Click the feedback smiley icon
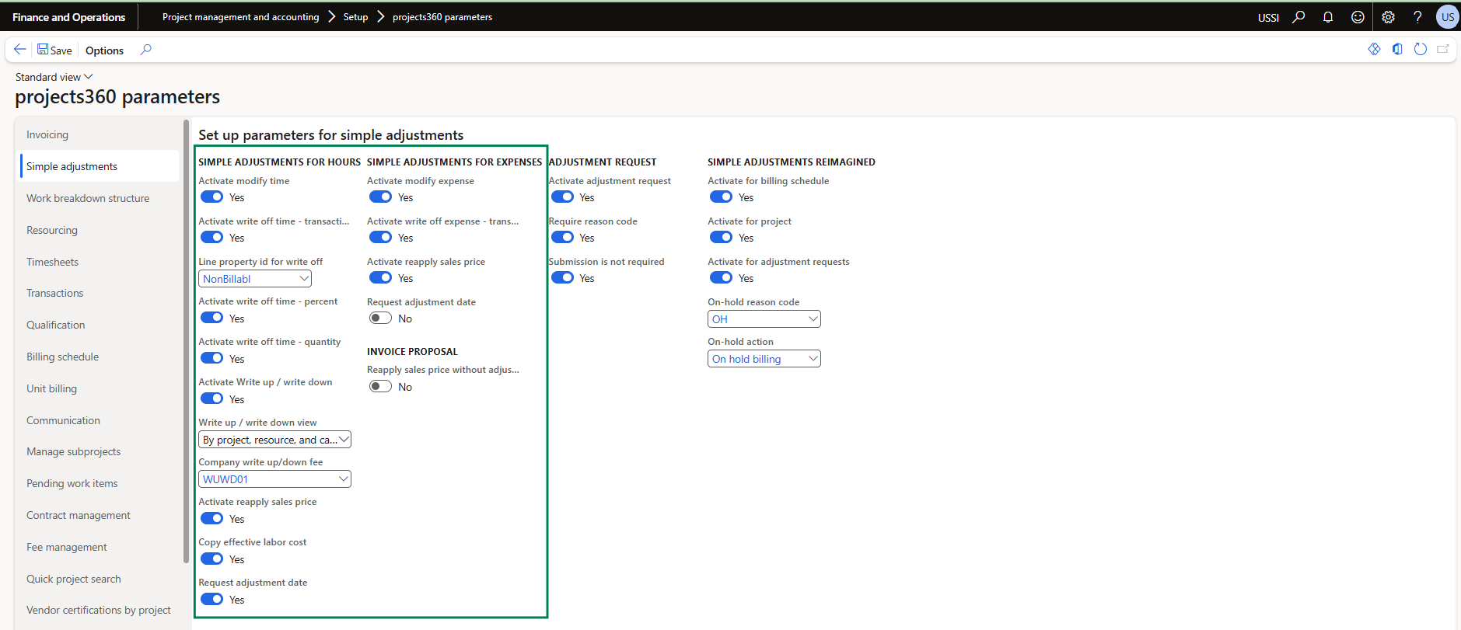The width and height of the screenshot is (1461, 630). pos(1358,17)
